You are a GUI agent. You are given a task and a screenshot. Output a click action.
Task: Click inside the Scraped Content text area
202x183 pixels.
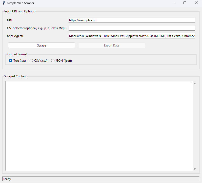(99, 126)
